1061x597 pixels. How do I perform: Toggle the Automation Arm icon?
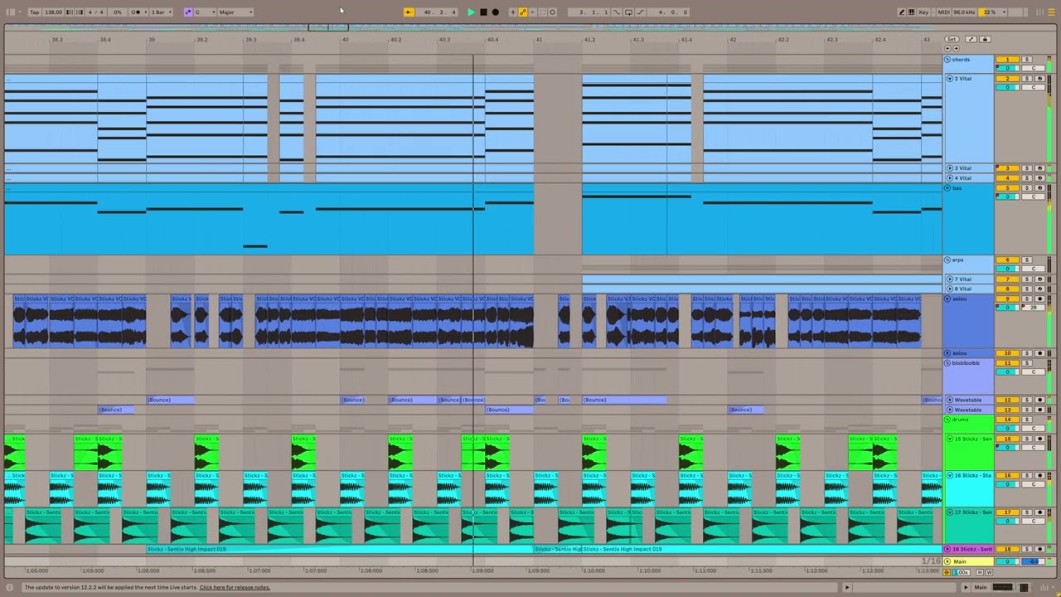(x=523, y=12)
